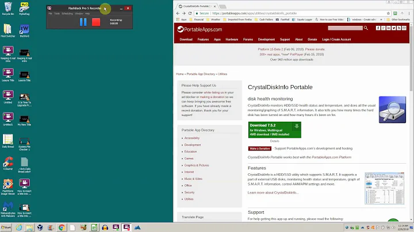The image size is (414, 232).
Task: Expand Security category in directory
Action: tap(189, 192)
